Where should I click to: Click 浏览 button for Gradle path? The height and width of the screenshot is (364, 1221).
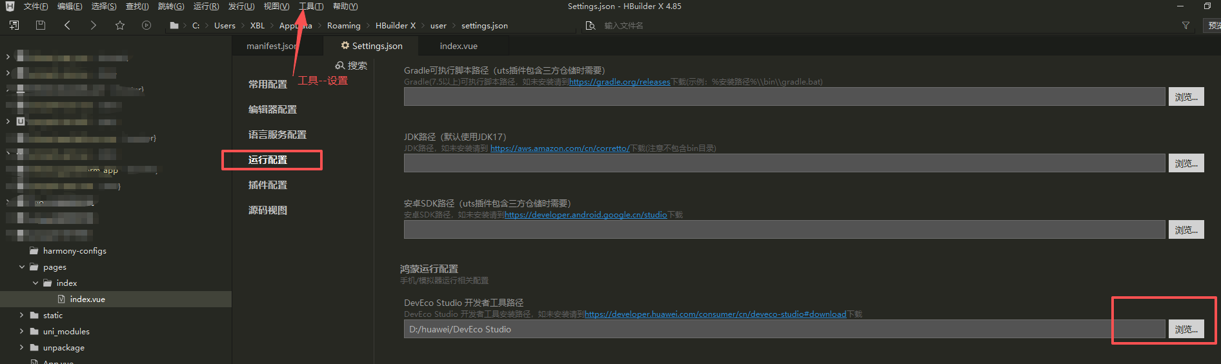[1186, 97]
